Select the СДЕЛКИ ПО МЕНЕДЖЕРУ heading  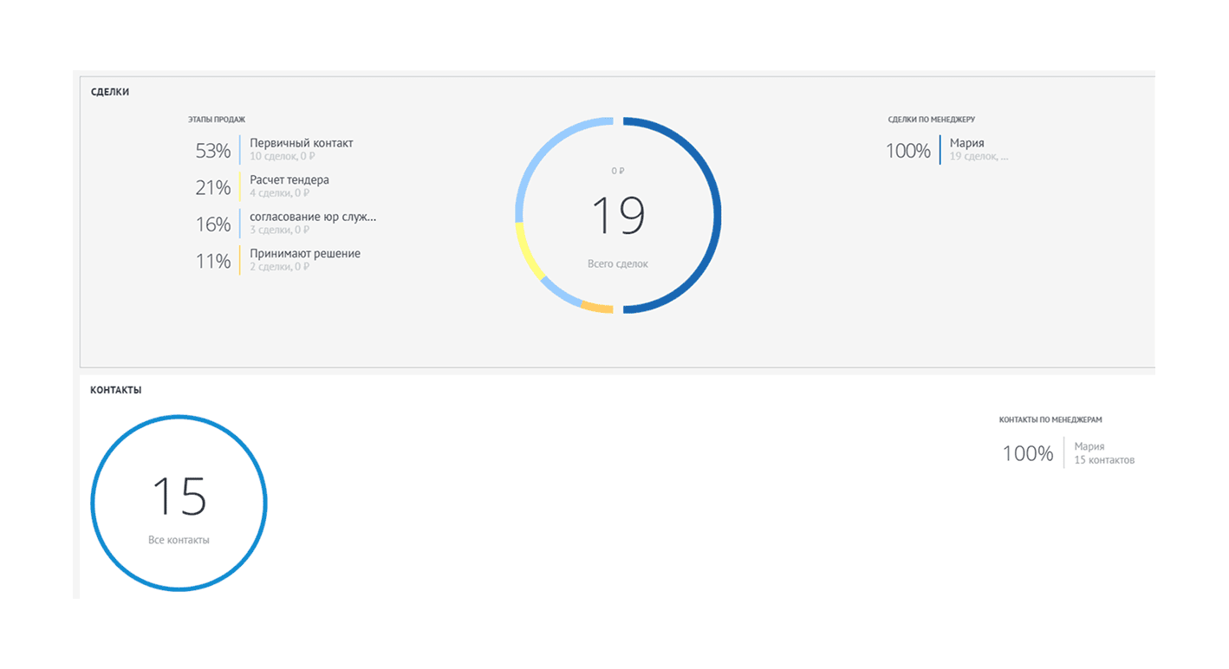937,120
